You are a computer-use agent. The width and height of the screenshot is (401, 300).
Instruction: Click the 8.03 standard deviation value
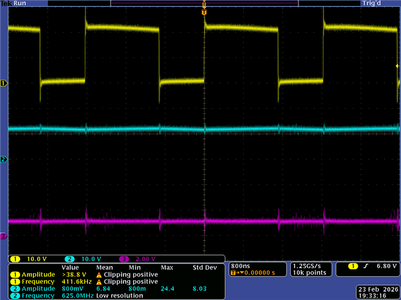(x=199, y=289)
